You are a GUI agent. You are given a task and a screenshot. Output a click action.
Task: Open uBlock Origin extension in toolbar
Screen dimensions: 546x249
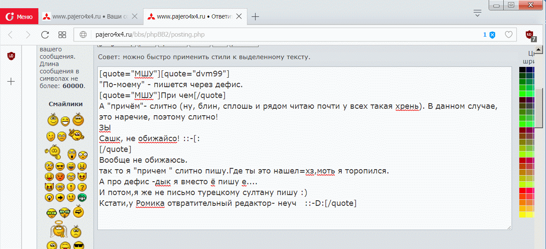pos(531,35)
